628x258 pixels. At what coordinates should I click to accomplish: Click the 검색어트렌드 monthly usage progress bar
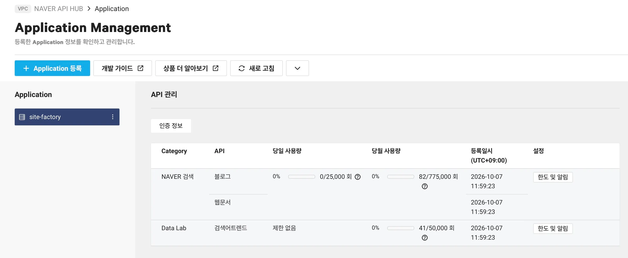(x=401, y=228)
